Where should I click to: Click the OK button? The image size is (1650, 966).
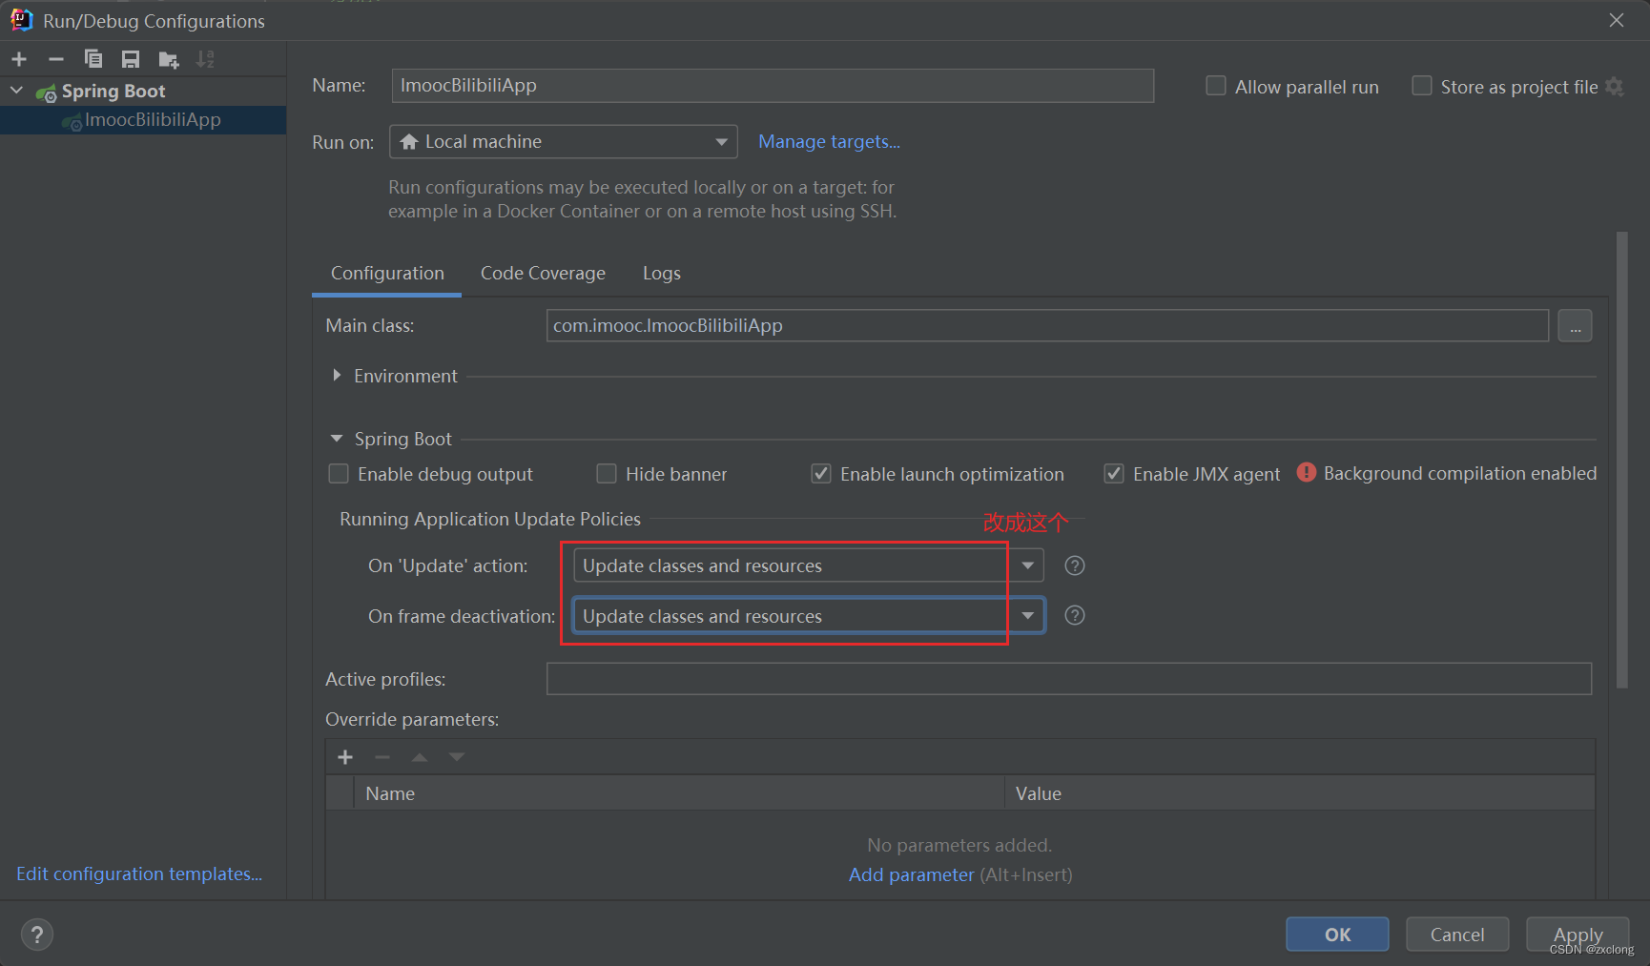click(x=1337, y=935)
